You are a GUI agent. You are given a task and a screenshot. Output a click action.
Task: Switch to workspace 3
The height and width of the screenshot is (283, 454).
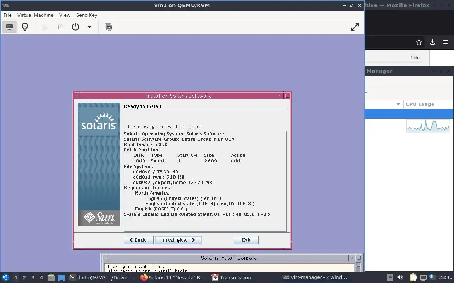pyautogui.click(x=33, y=278)
